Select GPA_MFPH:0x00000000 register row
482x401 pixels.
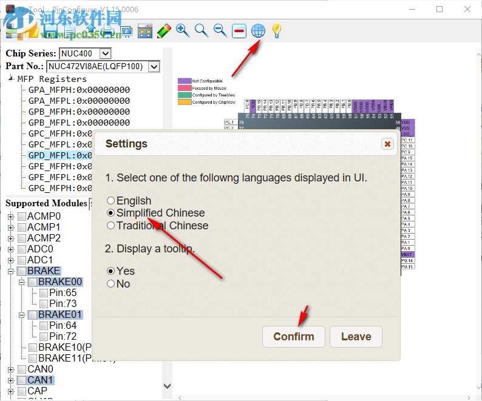[79, 90]
